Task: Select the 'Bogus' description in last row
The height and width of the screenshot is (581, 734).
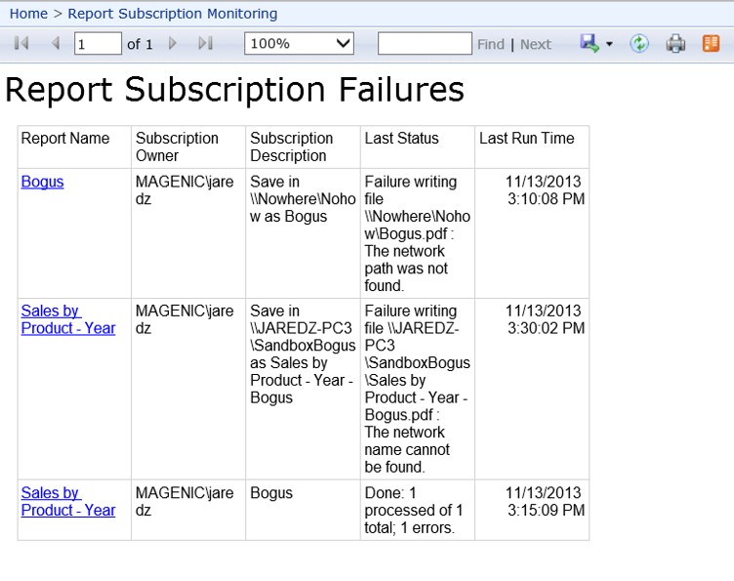Action: (271, 493)
